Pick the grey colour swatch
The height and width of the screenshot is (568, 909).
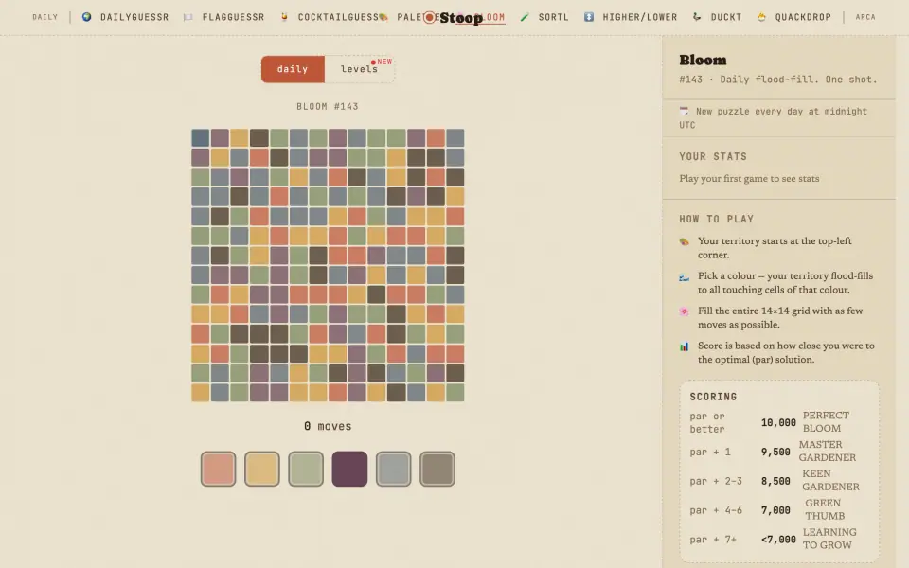[x=394, y=469]
